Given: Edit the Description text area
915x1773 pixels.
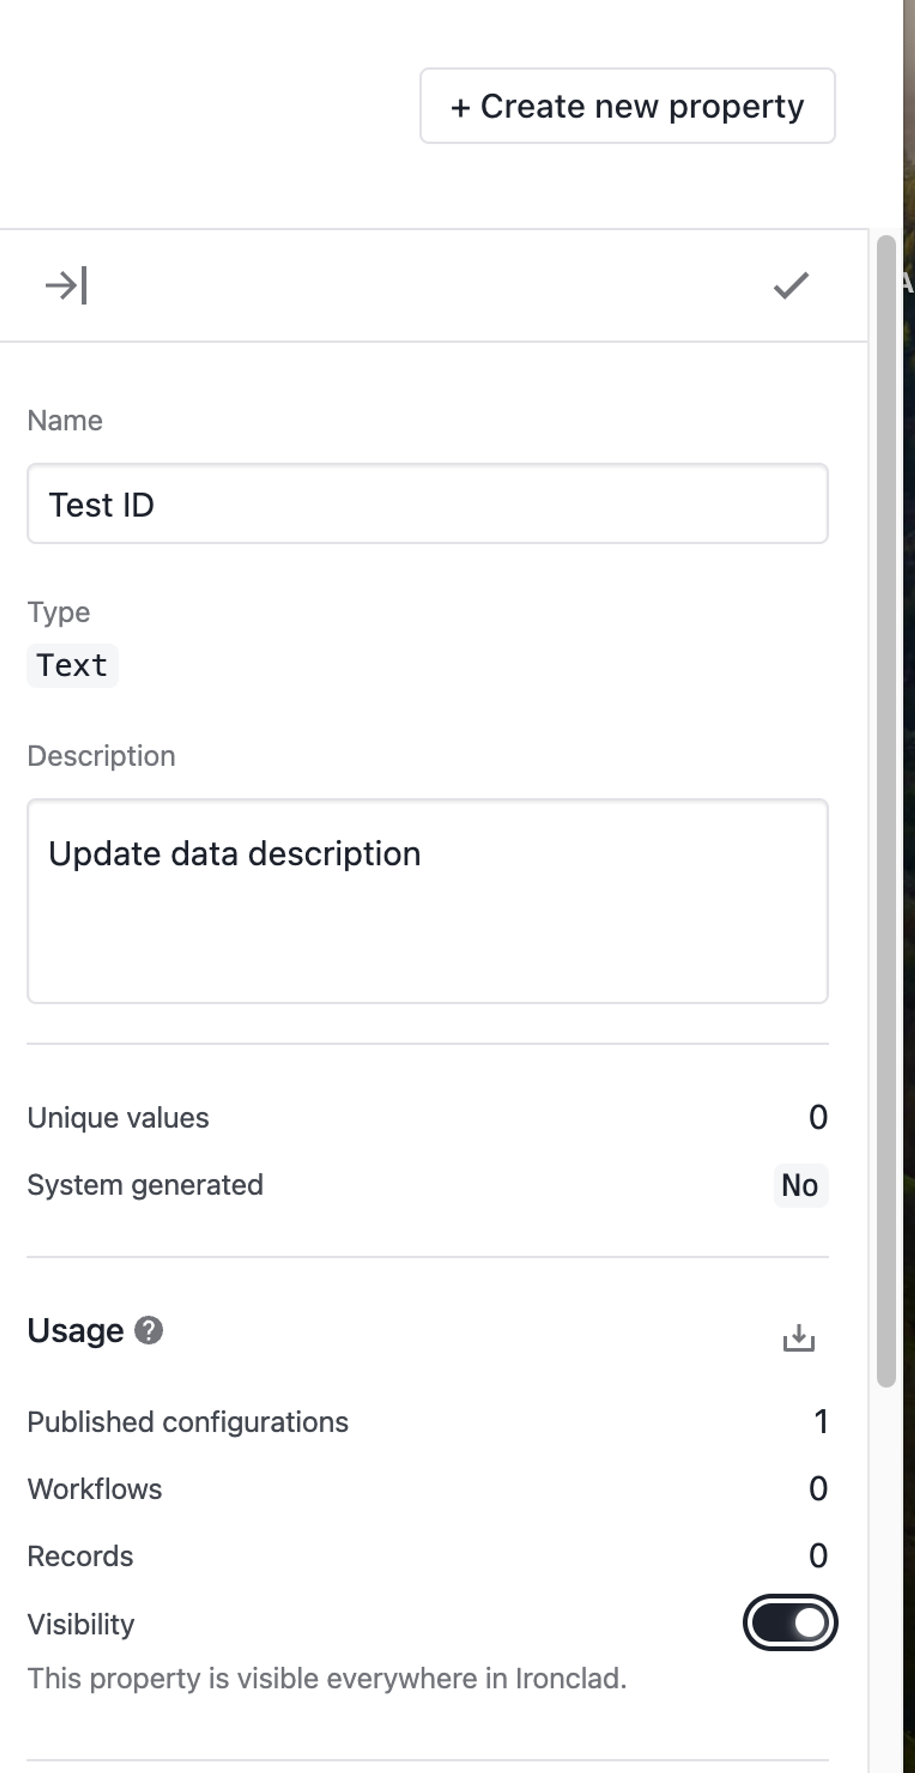Looking at the screenshot, I should 427,901.
